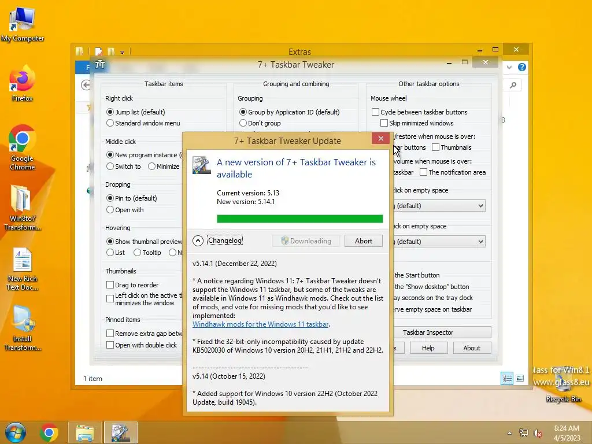Enable Cycle between taskbar buttons checkbox
This screenshot has height=444, width=592.
tap(375, 112)
